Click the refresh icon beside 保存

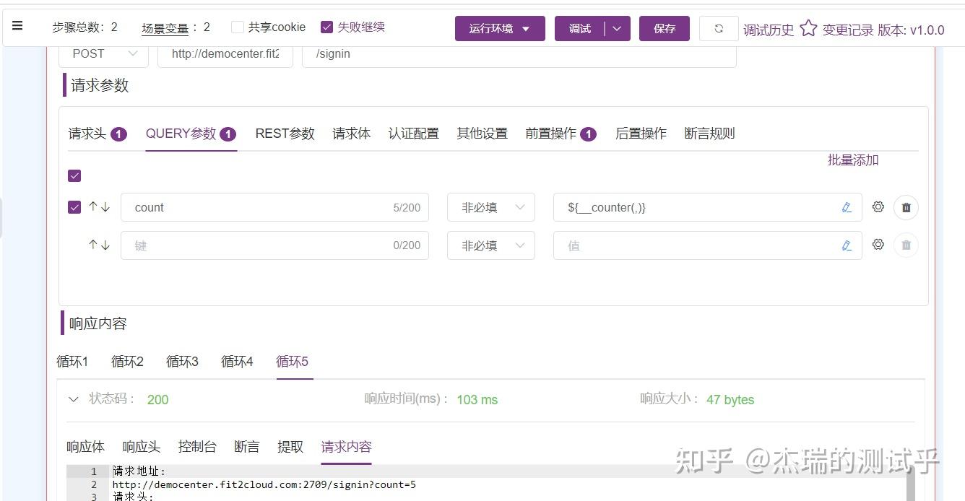pos(718,29)
